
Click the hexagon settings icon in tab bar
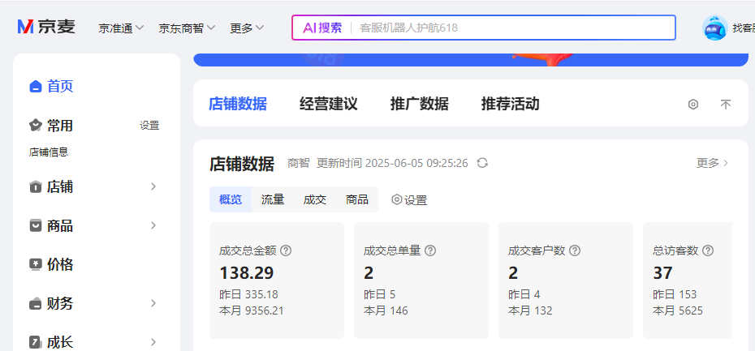pos(693,105)
